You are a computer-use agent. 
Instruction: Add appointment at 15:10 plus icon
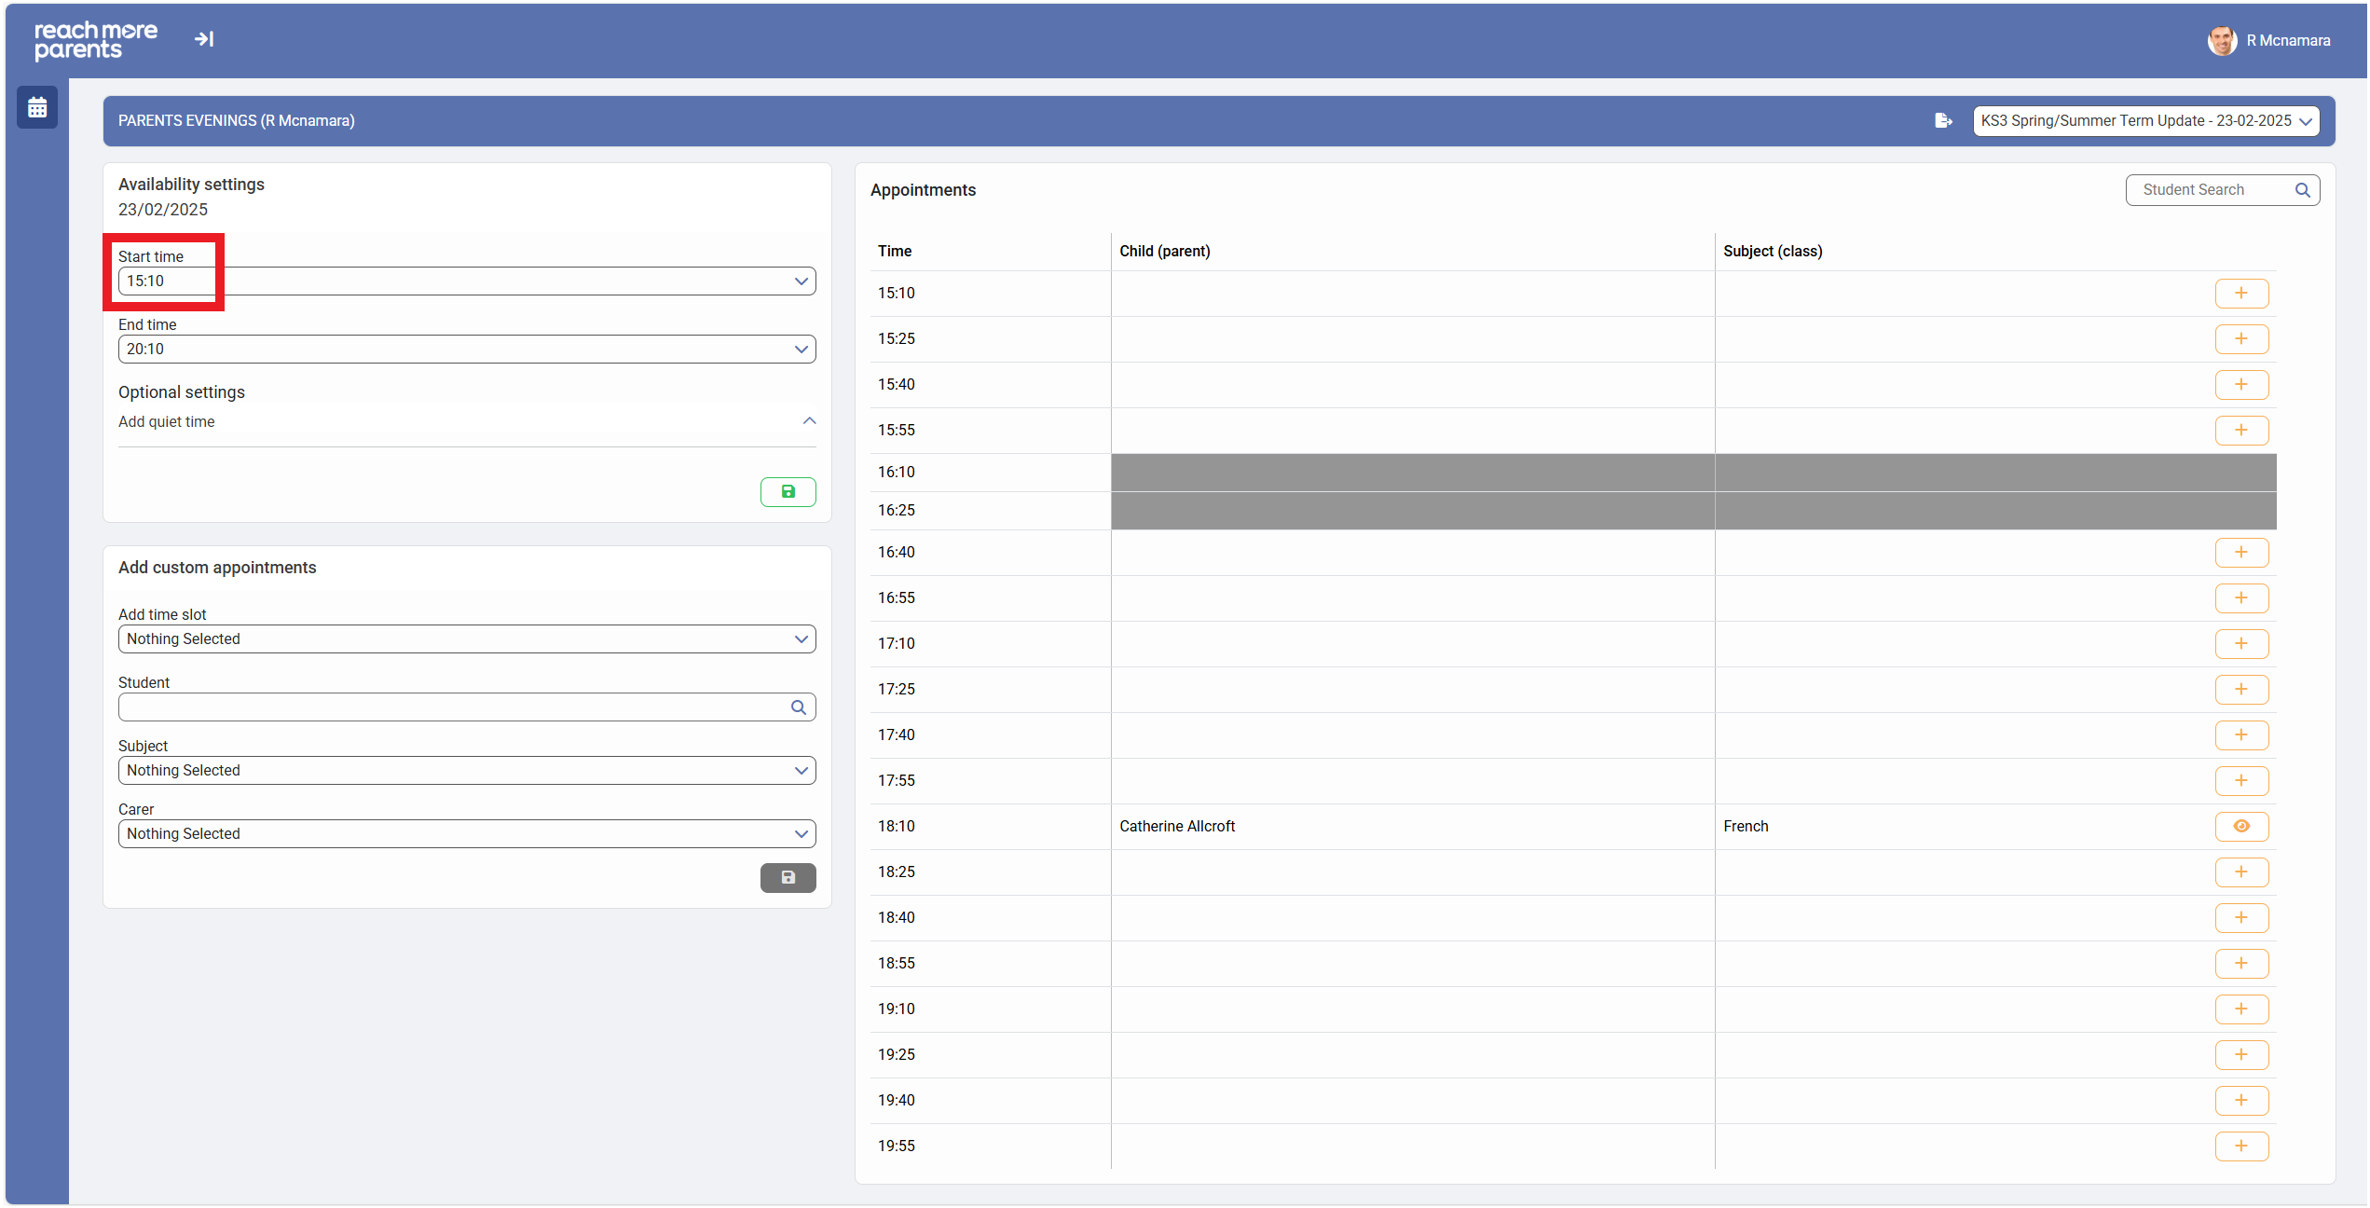click(2241, 294)
